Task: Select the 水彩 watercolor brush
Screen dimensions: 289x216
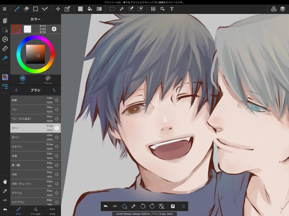Action: pos(35,174)
